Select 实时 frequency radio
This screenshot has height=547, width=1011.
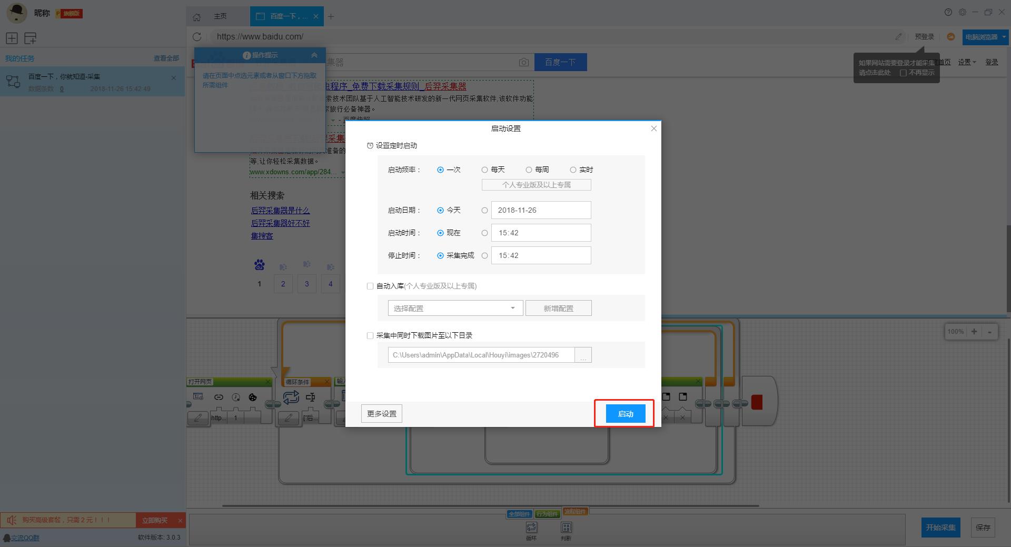tap(573, 170)
